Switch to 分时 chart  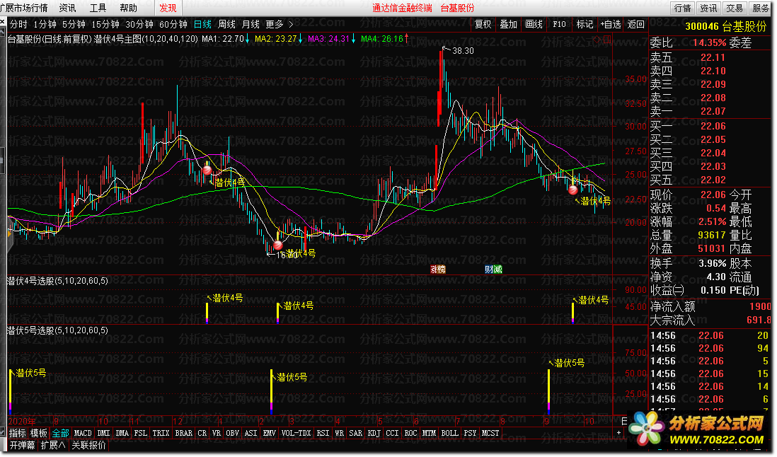pyautogui.click(x=18, y=24)
